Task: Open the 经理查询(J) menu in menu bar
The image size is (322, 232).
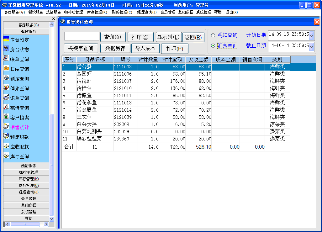Action: pos(147,12)
